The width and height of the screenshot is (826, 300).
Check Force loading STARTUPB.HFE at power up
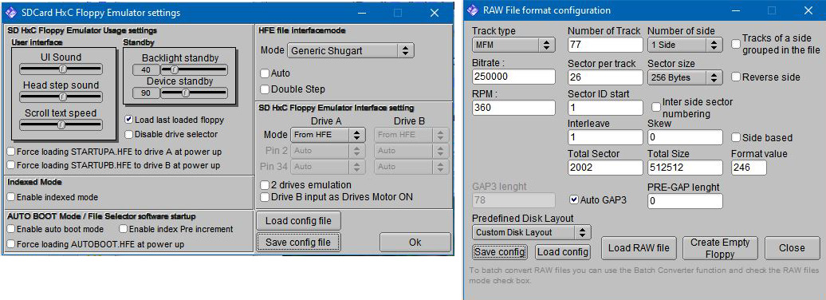[11, 165]
